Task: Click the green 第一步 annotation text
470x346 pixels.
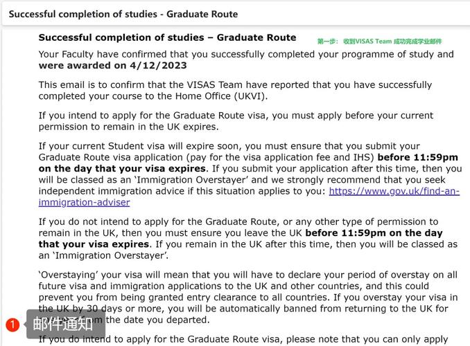Action: pyautogui.click(x=379, y=42)
